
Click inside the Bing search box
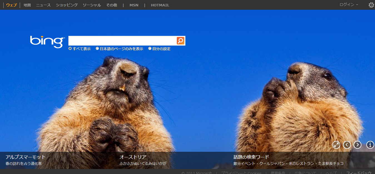(122, 41)
